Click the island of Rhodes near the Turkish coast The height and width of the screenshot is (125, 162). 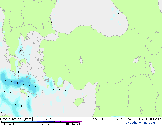coord(48,86)
